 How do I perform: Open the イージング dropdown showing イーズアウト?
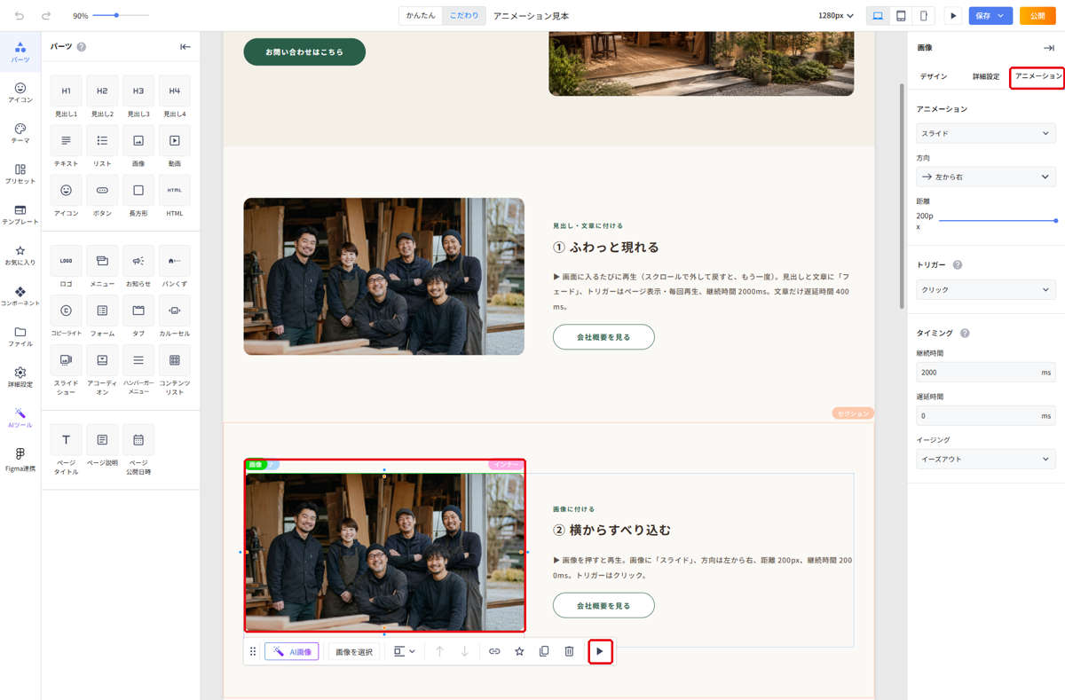tap(985, 459)
